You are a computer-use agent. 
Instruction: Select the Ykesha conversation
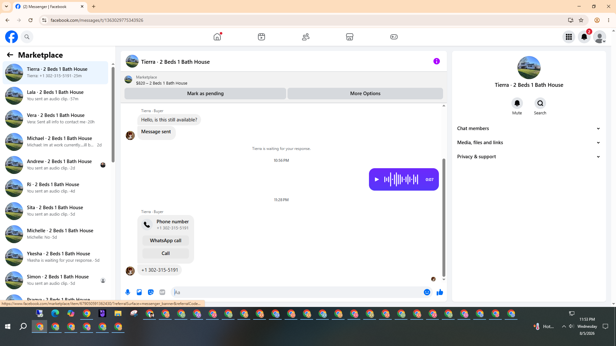pos(56,257)
